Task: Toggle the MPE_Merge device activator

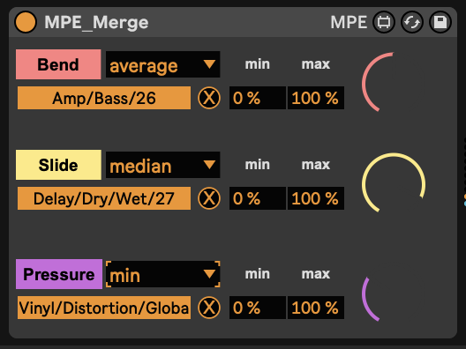Action: [26, 22]
